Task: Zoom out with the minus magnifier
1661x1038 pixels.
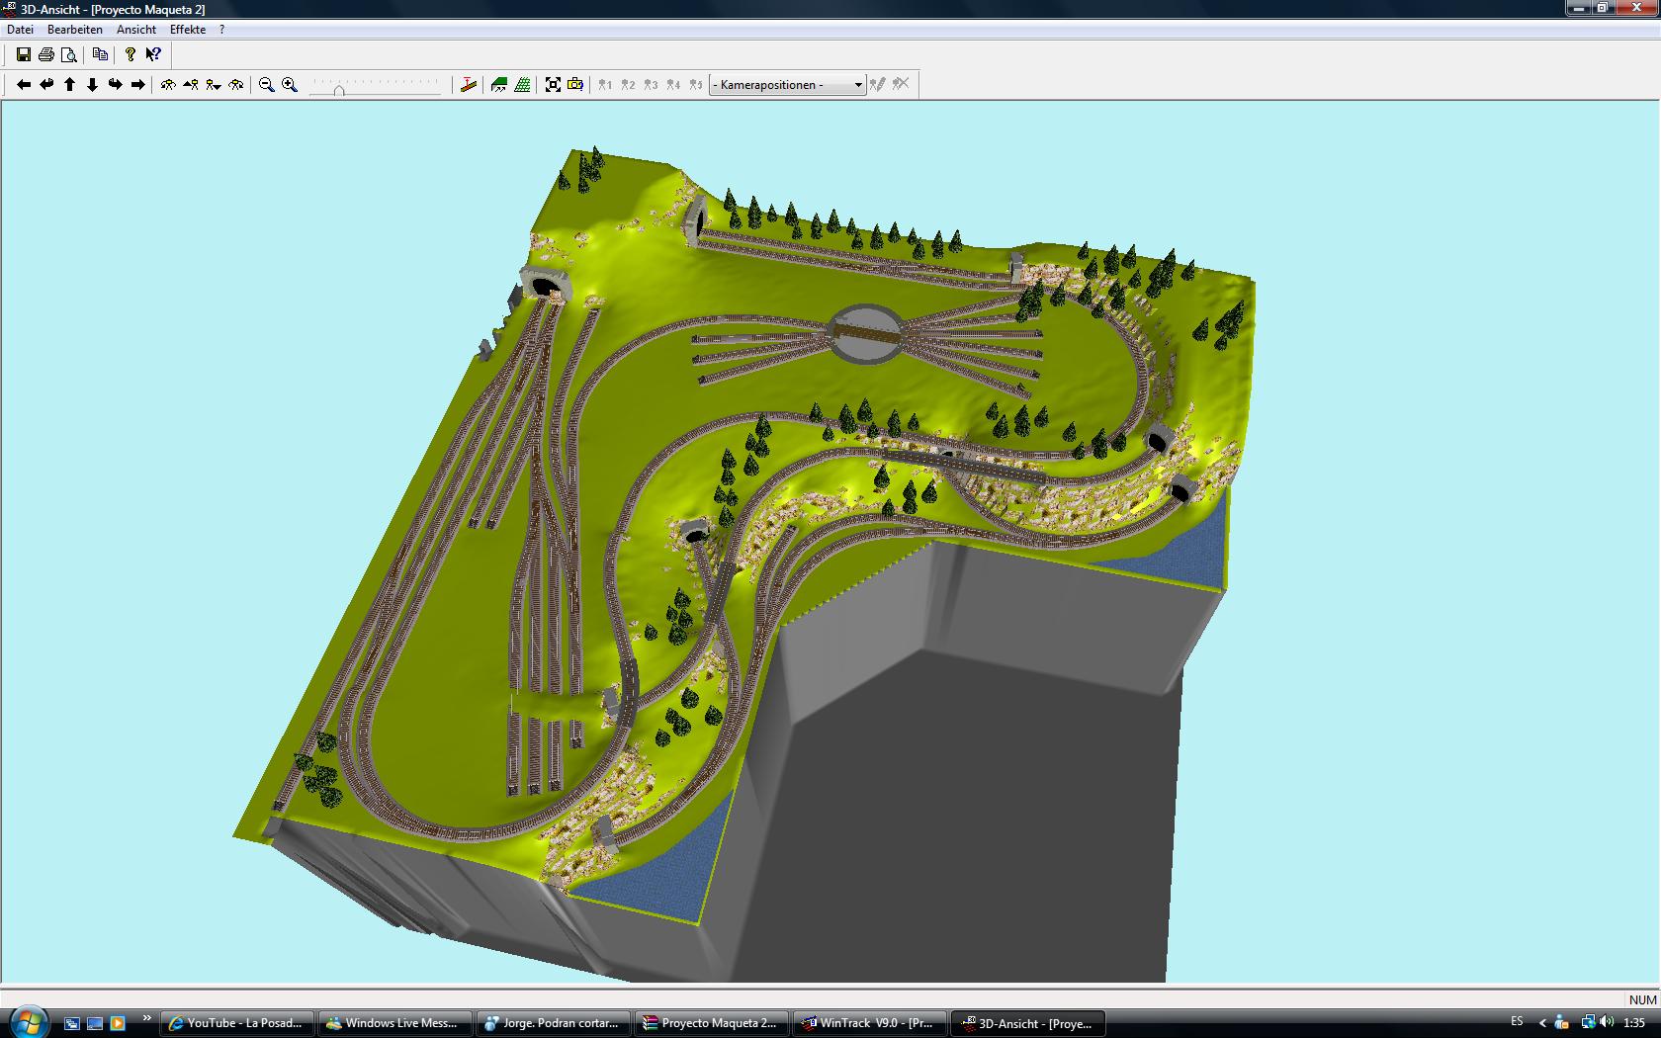Action: coord(266,85)
